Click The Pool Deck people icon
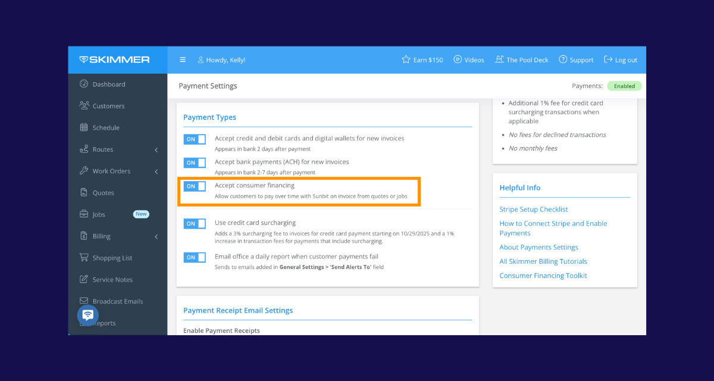Viewport: 714px width, 381px height. pyautogui.click(x=499, y=60)
